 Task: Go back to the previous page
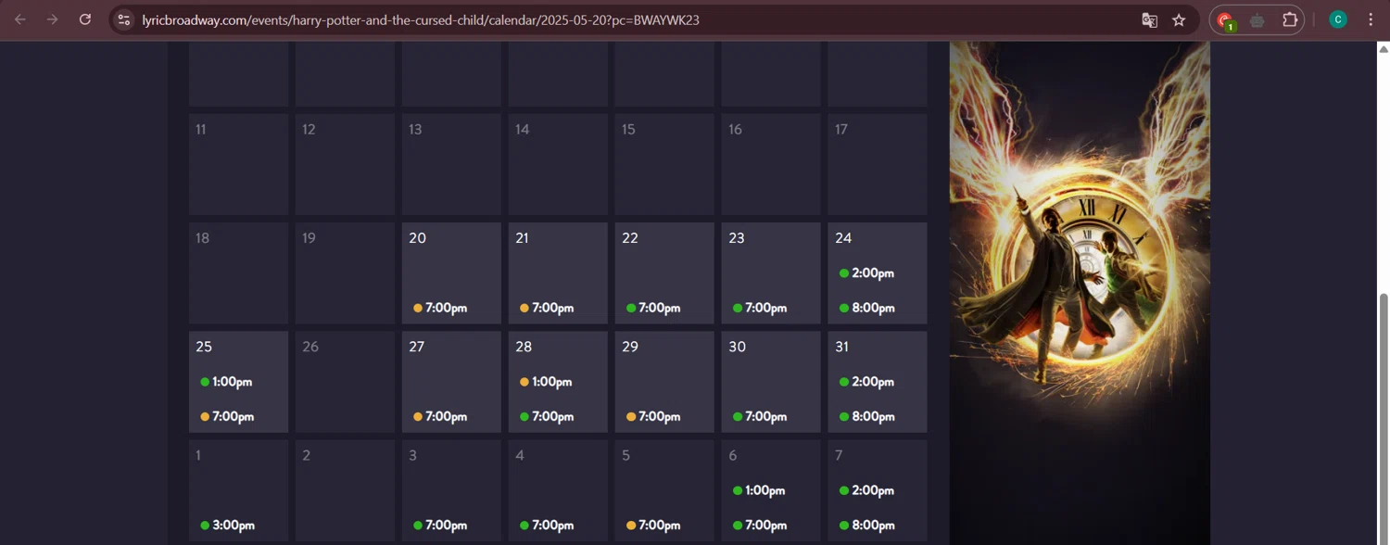point(20,19)
